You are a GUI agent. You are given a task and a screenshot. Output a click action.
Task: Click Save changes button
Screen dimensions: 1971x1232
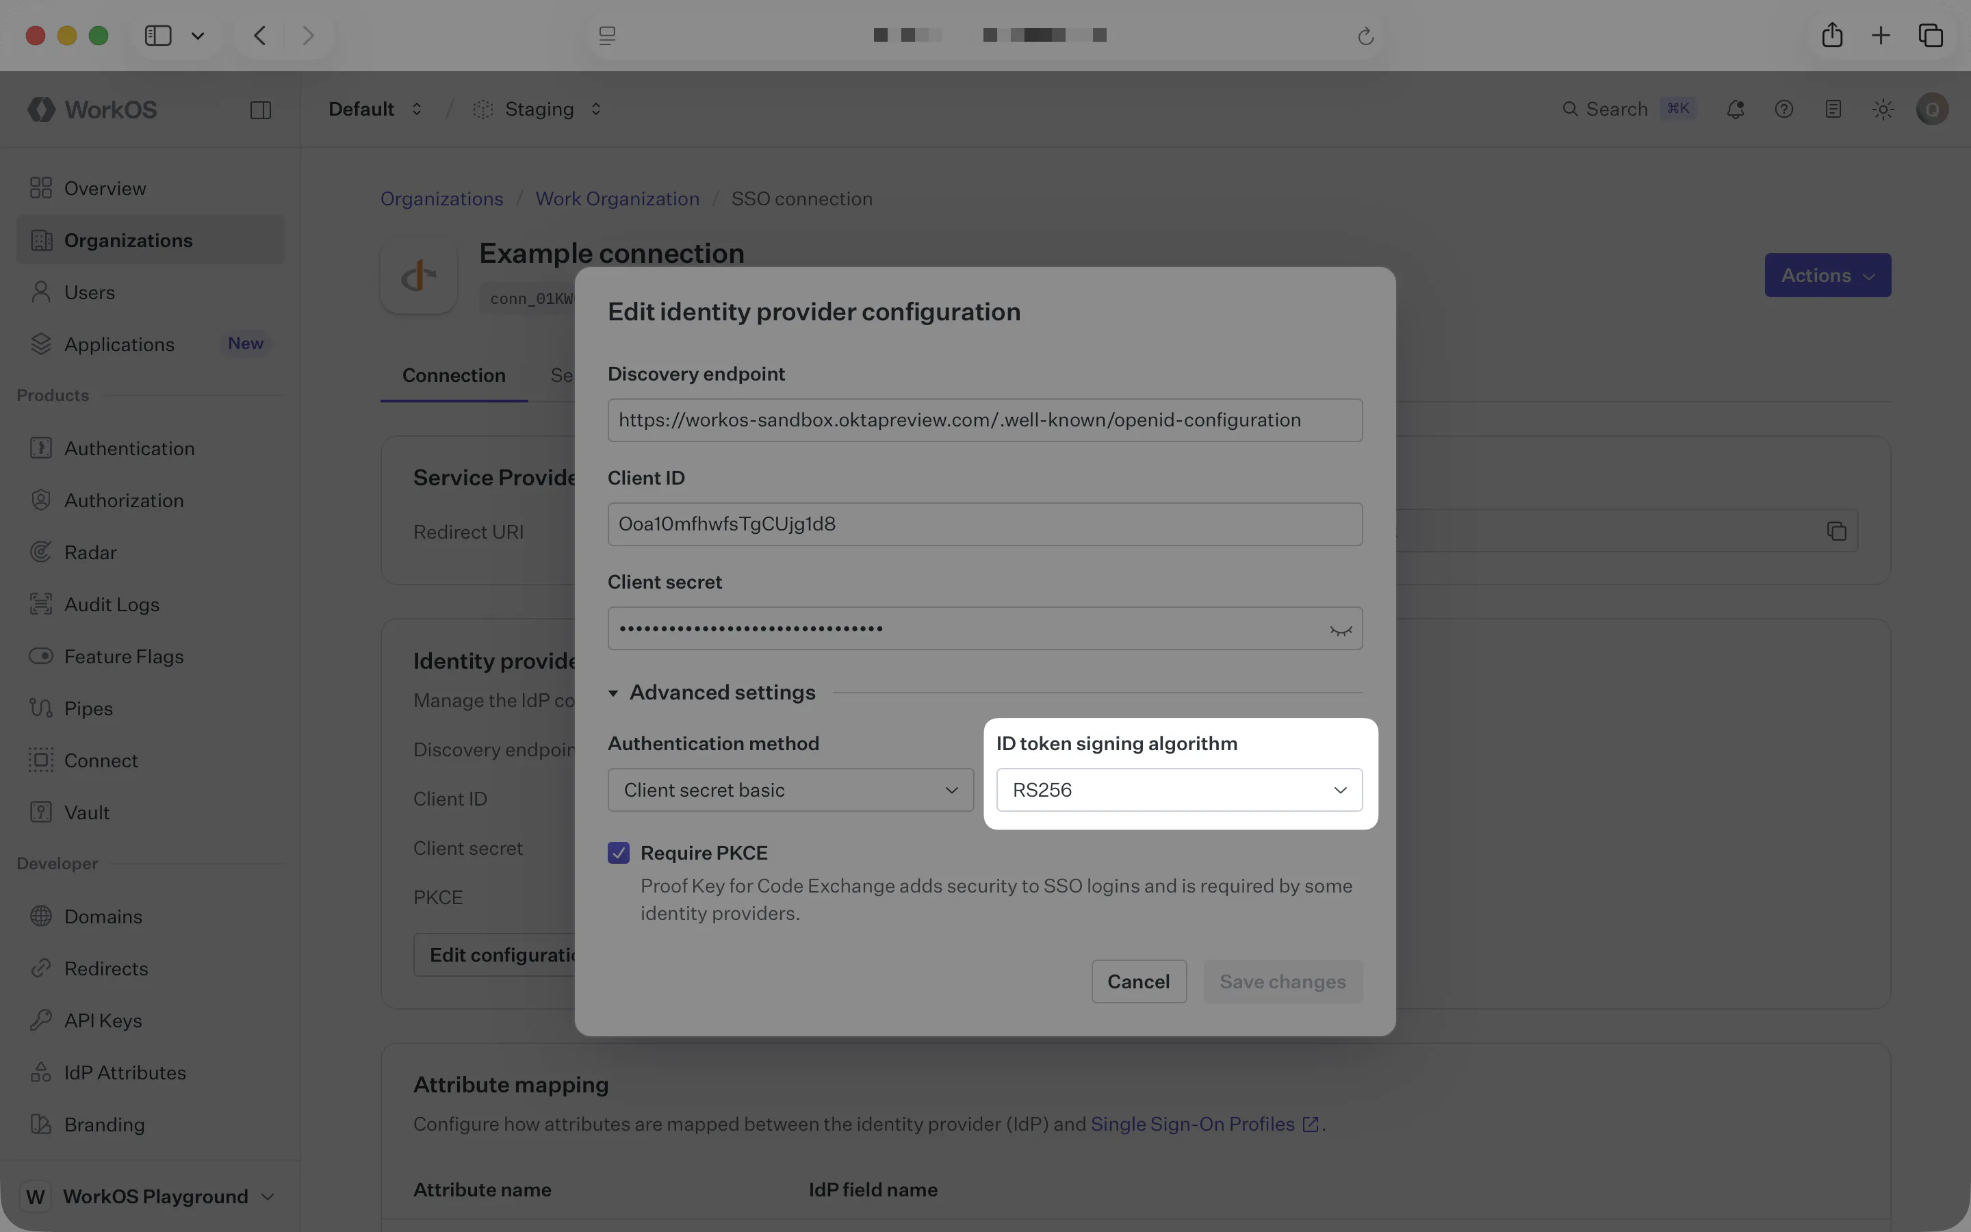coord(1282,982)
